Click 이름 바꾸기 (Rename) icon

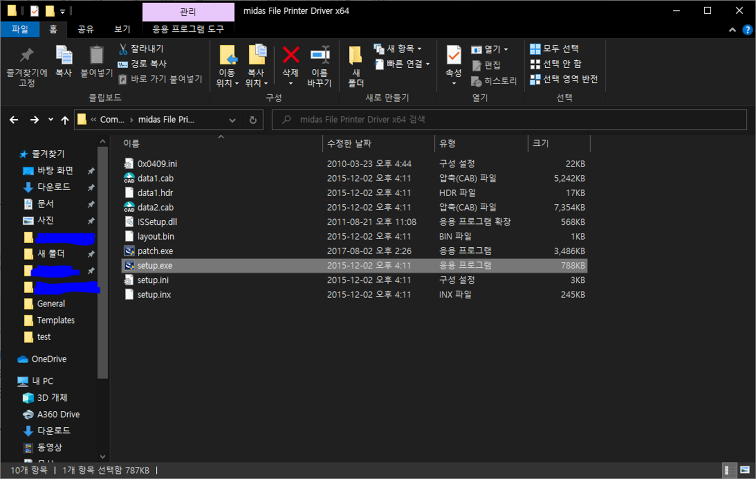point(320,66)
